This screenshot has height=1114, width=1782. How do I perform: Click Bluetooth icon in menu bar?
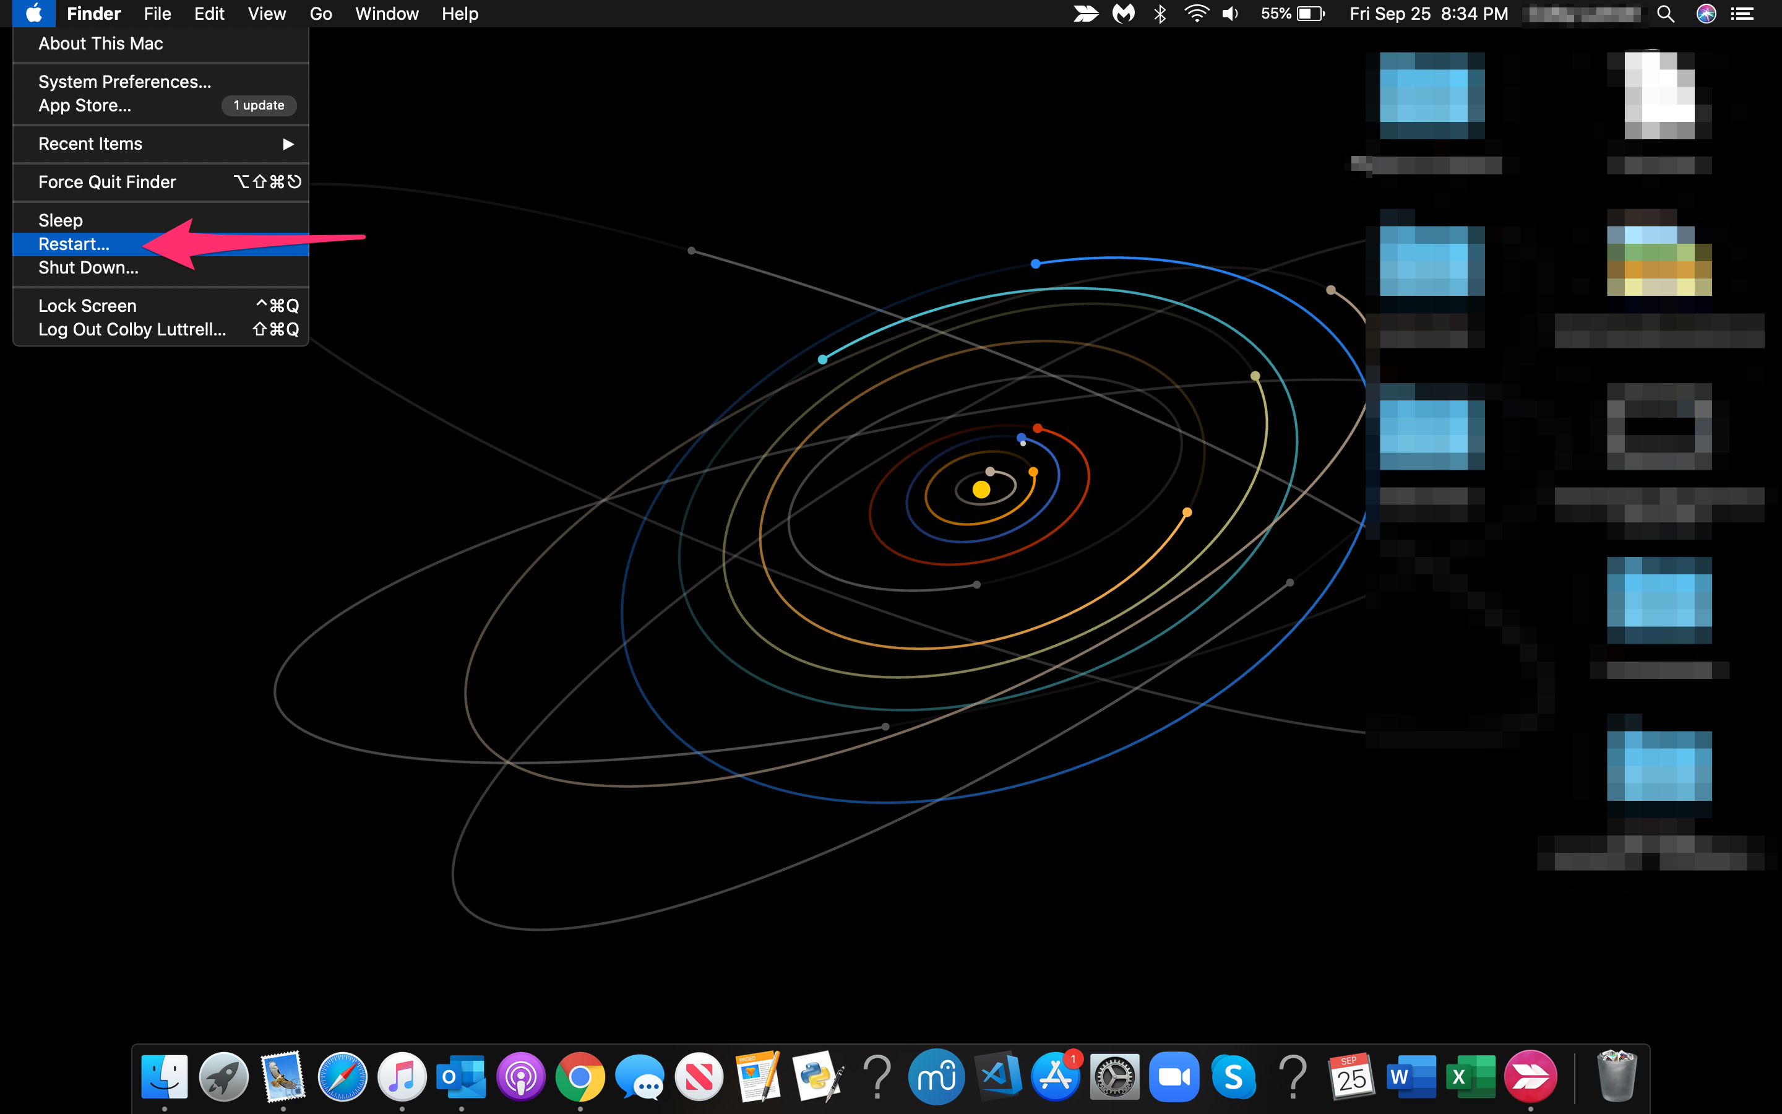pos(1160,14)
